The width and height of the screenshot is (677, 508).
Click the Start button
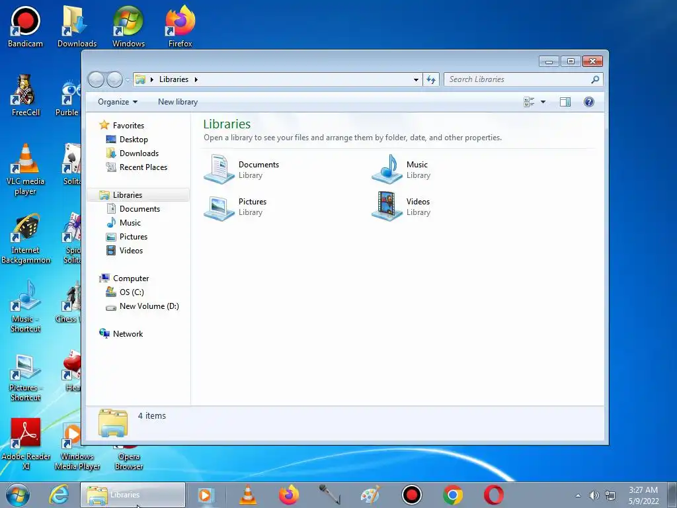pyautogui.click(x=18, y=495)
